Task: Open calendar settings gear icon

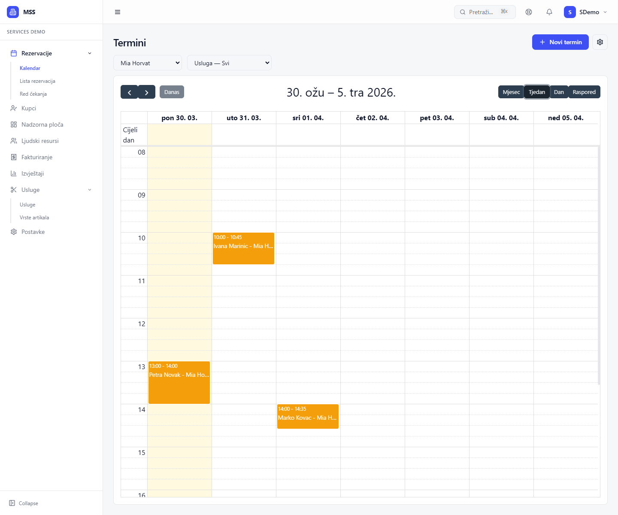Action: click(600, 42)
